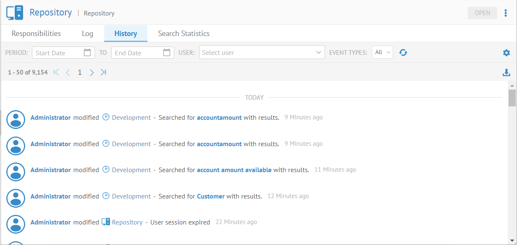Screen dimensions: 517x245
Task: Open the account amount available search link
Action: (234, 170)
